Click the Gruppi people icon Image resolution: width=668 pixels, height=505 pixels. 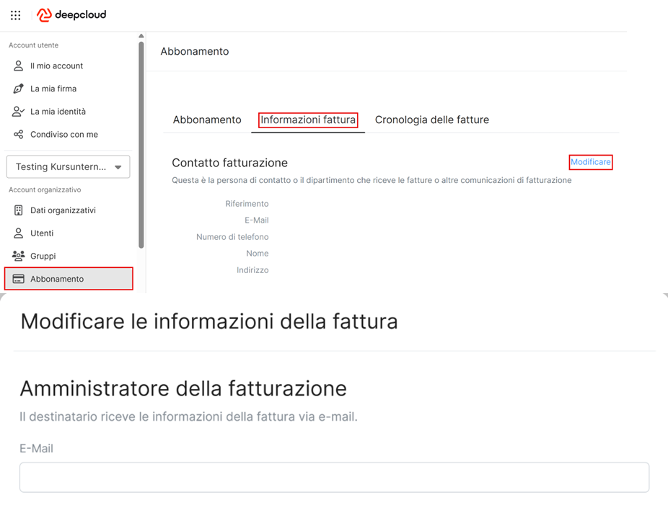(x=19, y=256)
